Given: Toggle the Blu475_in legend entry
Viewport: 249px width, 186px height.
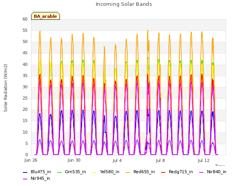Looking at the screenshot, I should click(37, 172).
